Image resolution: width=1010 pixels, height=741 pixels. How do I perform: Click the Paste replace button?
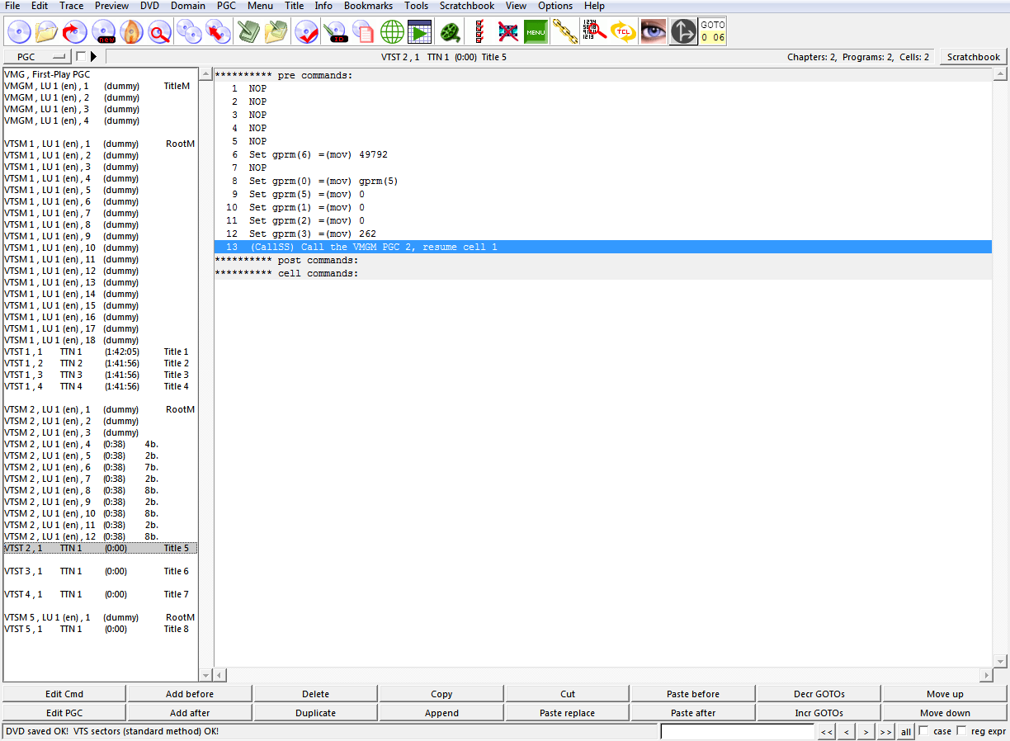point(567,713)
